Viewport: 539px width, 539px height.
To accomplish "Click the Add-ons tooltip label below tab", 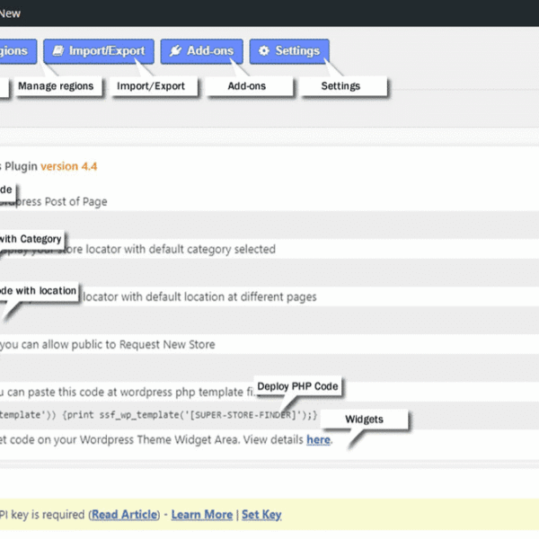I will [249, 86].
